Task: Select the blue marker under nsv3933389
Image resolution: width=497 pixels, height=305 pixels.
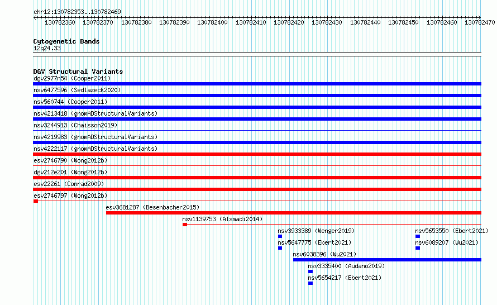Action: (x=280, y=236)
